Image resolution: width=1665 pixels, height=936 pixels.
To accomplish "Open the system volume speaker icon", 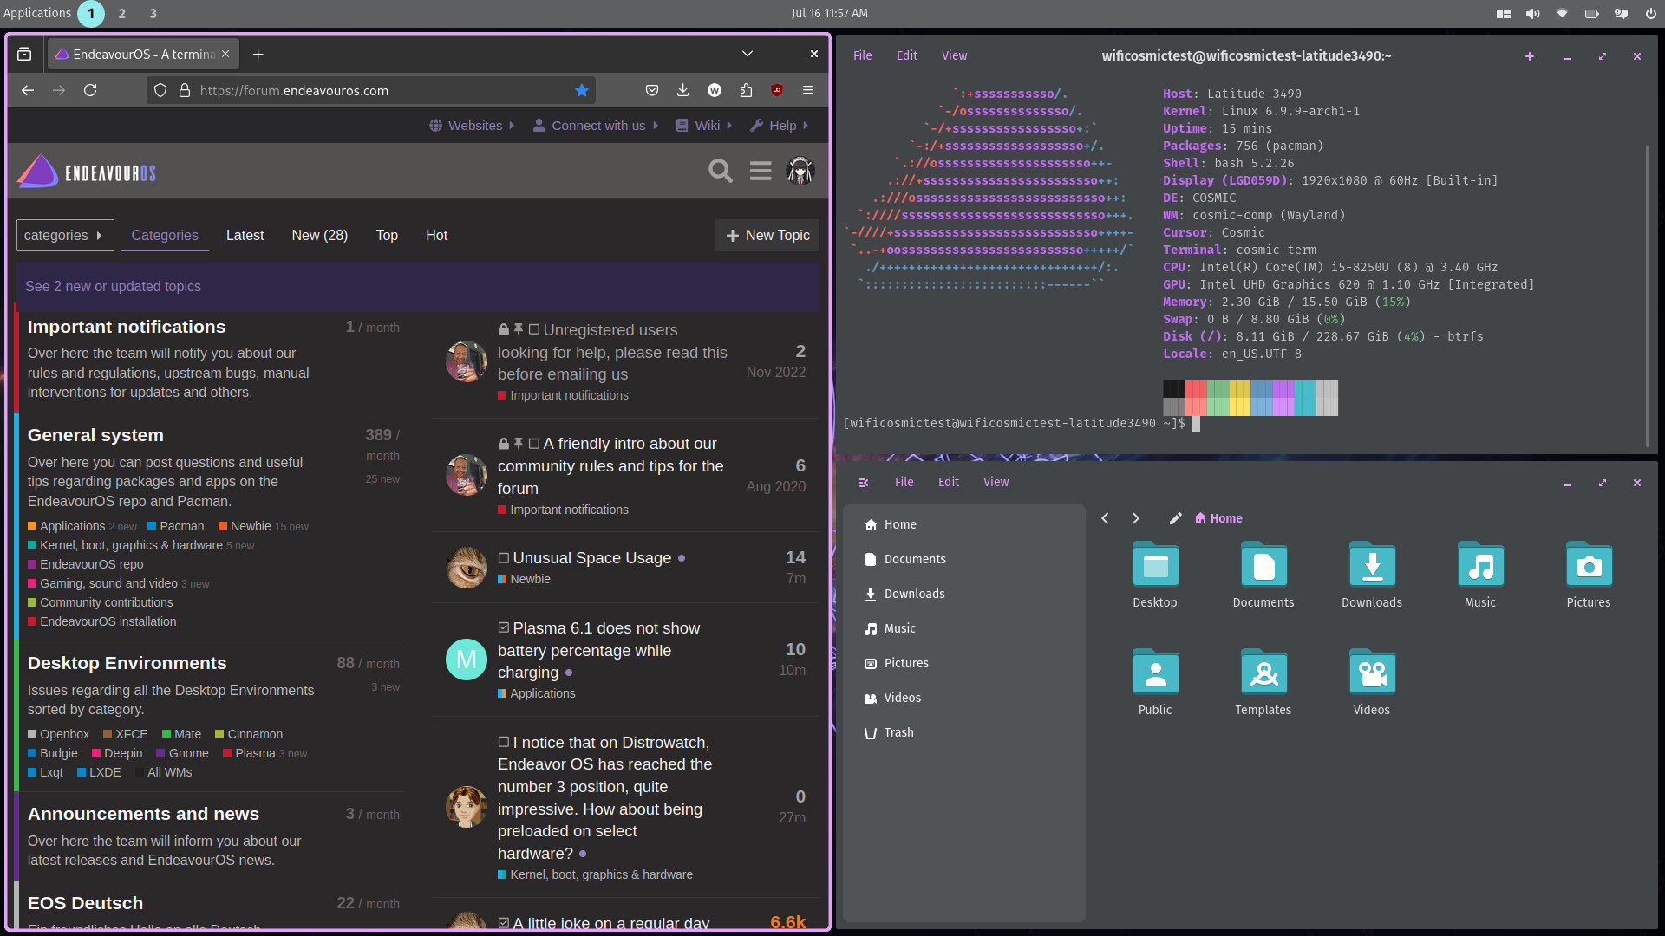I will (1532, 13).
